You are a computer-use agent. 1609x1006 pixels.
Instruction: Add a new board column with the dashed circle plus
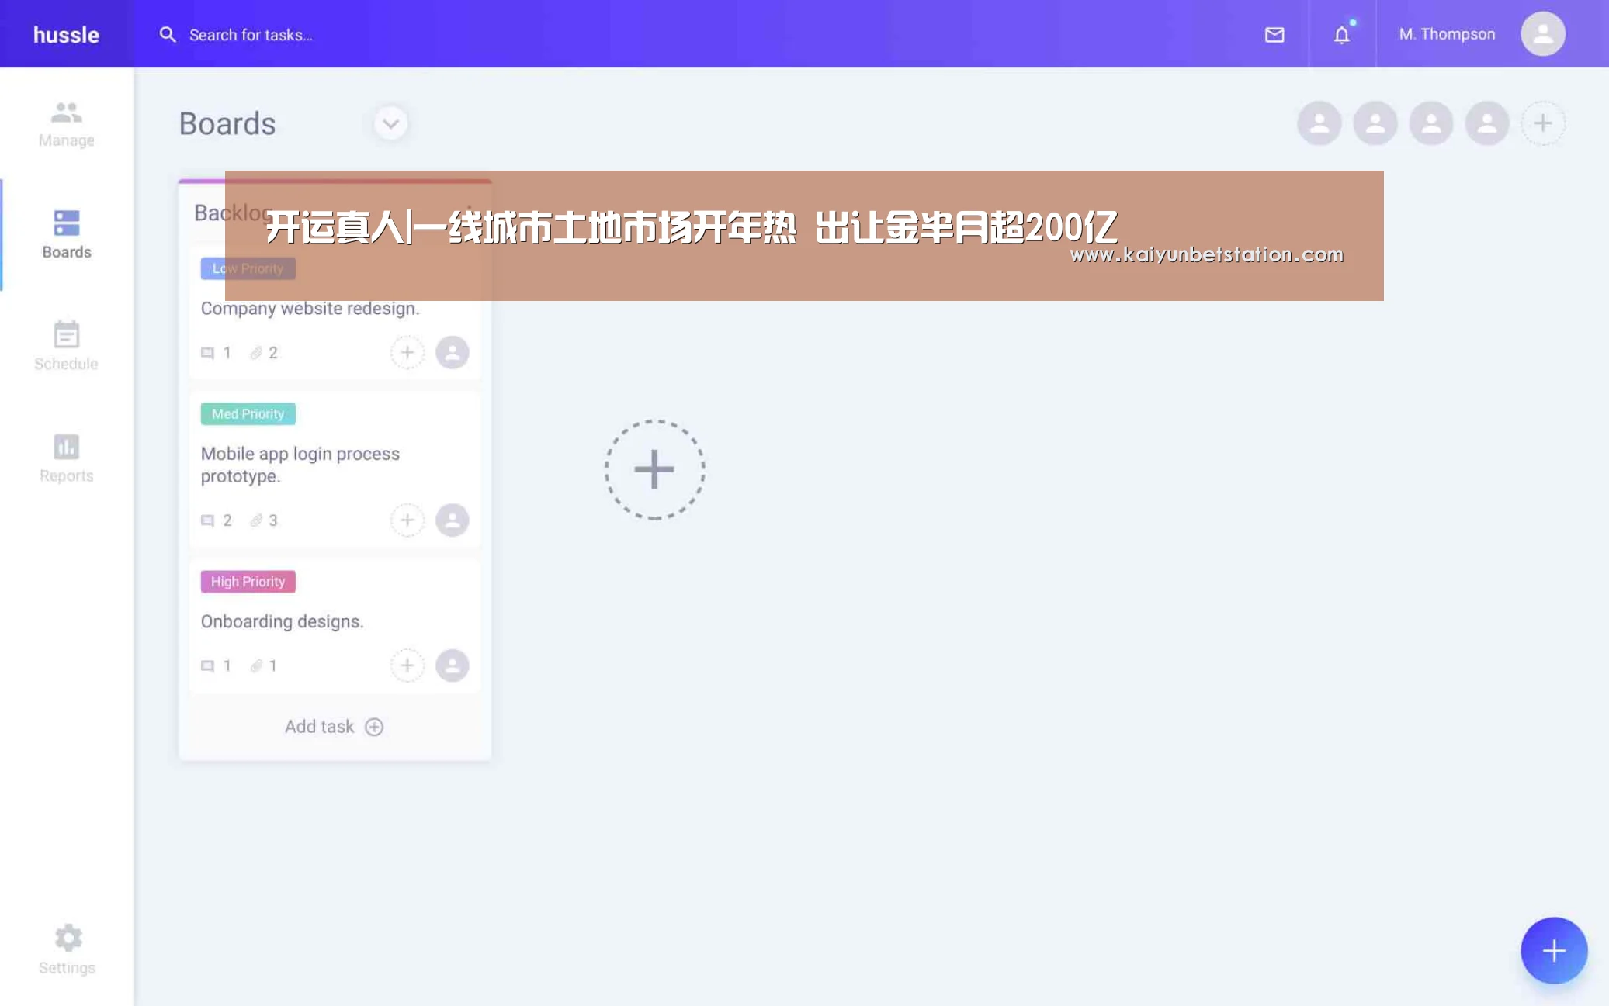(654, 469)
